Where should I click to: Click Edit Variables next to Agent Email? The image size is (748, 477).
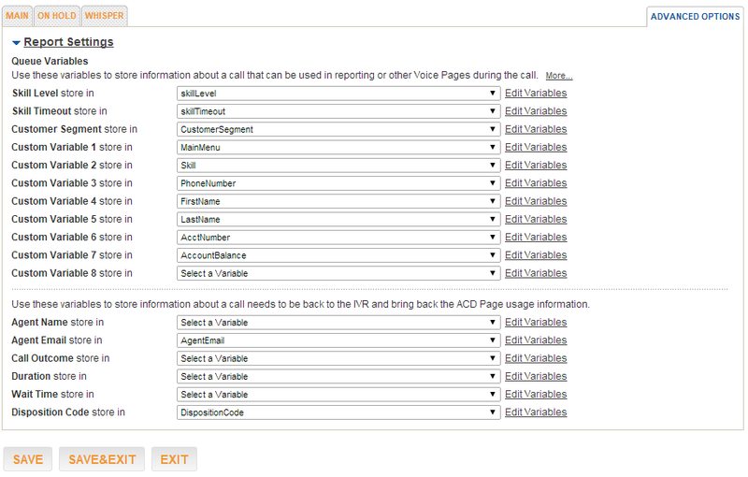pyautogui.click(x=536, y=340)
